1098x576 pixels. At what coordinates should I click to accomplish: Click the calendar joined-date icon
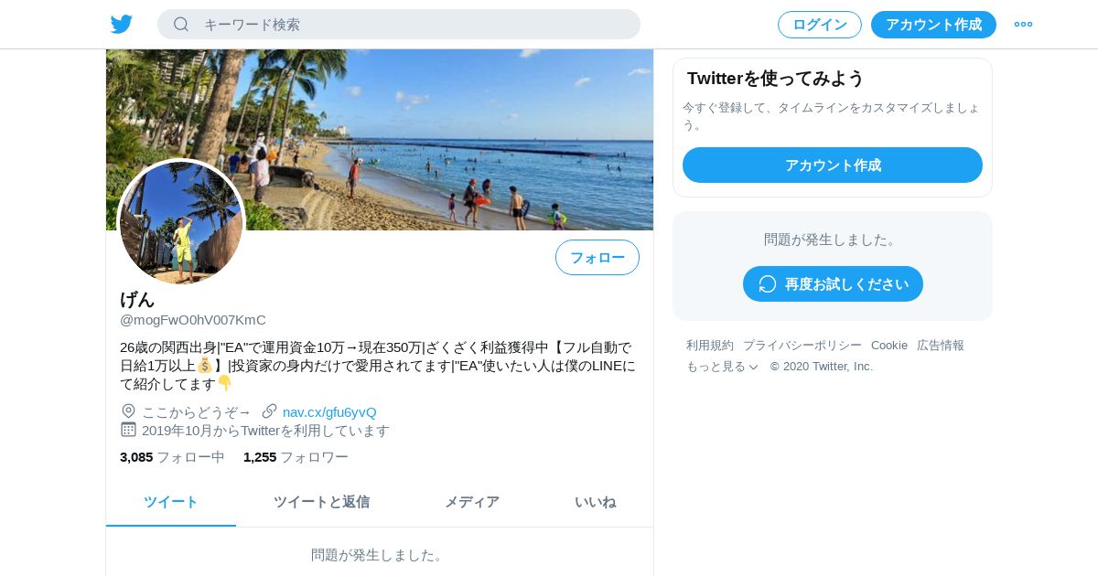click(128, 430)
